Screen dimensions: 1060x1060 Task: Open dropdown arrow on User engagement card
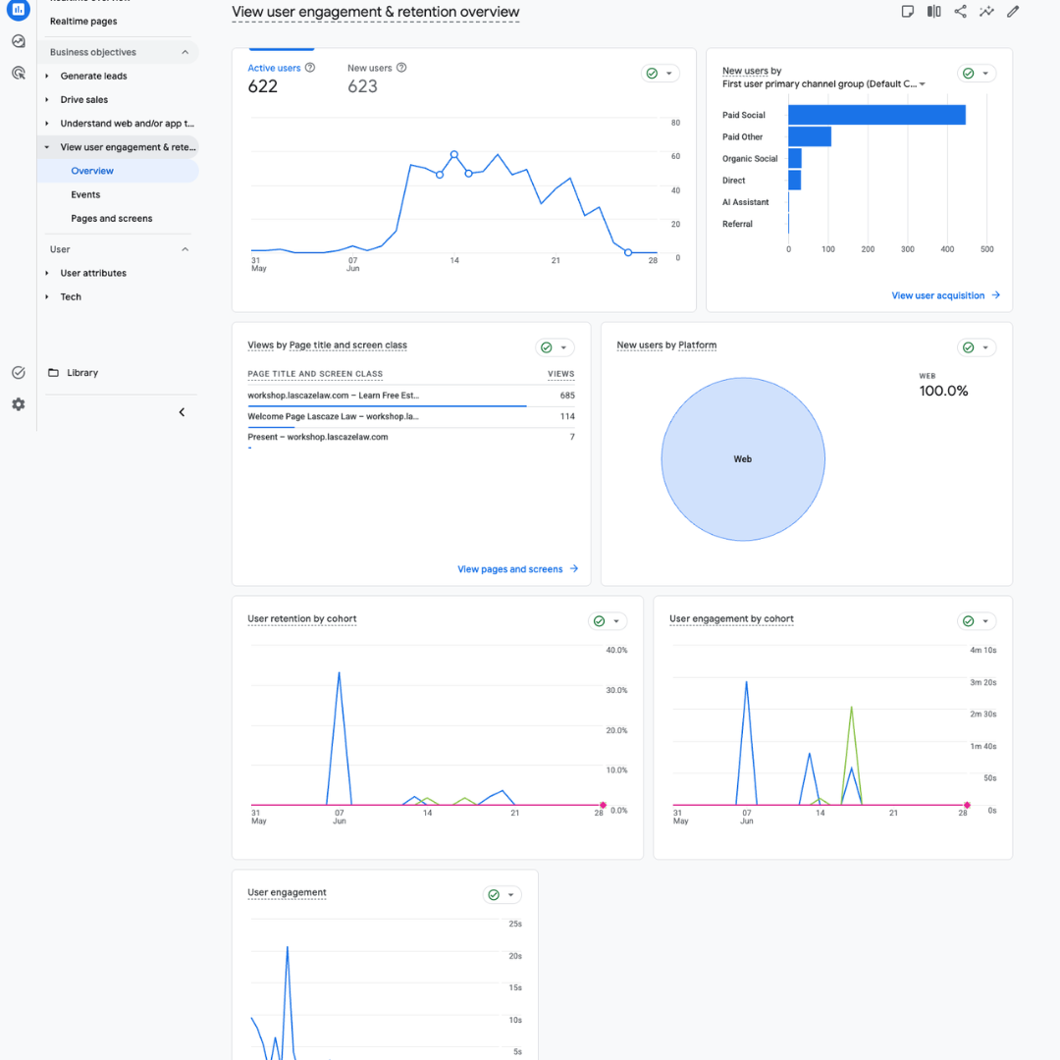[x=511, y=895]
